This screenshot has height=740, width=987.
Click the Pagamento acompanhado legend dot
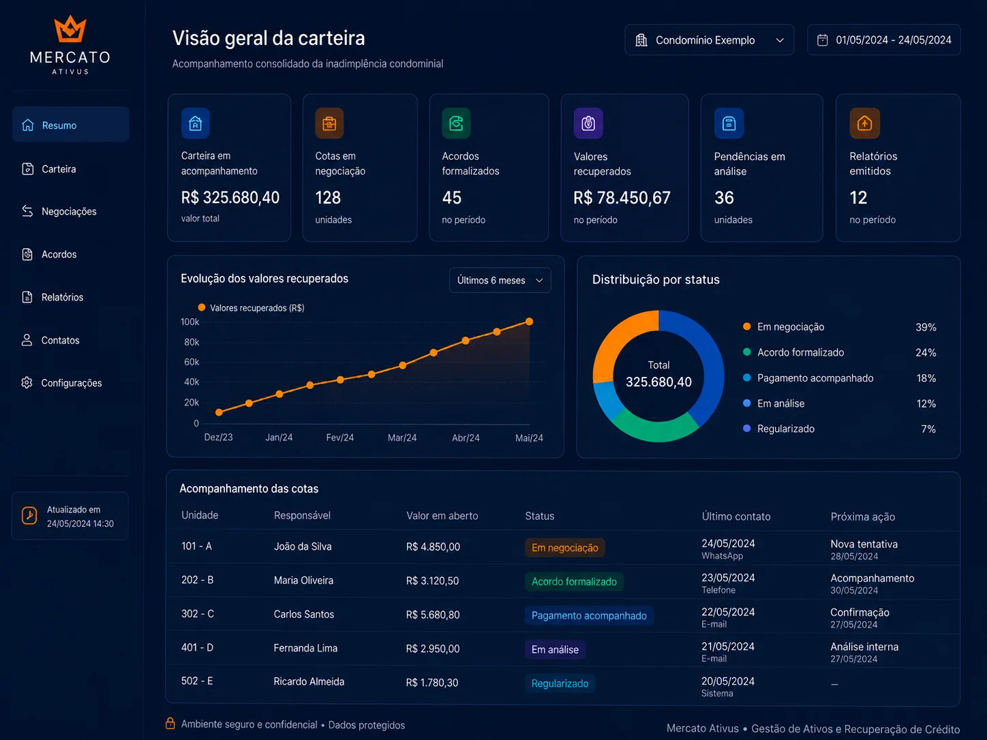(x=747, y=377)
